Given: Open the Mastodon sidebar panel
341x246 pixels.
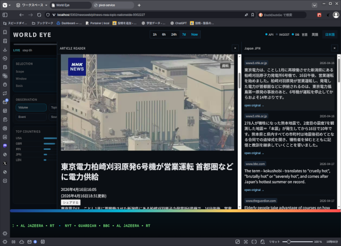Looking at the screenshot, I should pos(5,145).
